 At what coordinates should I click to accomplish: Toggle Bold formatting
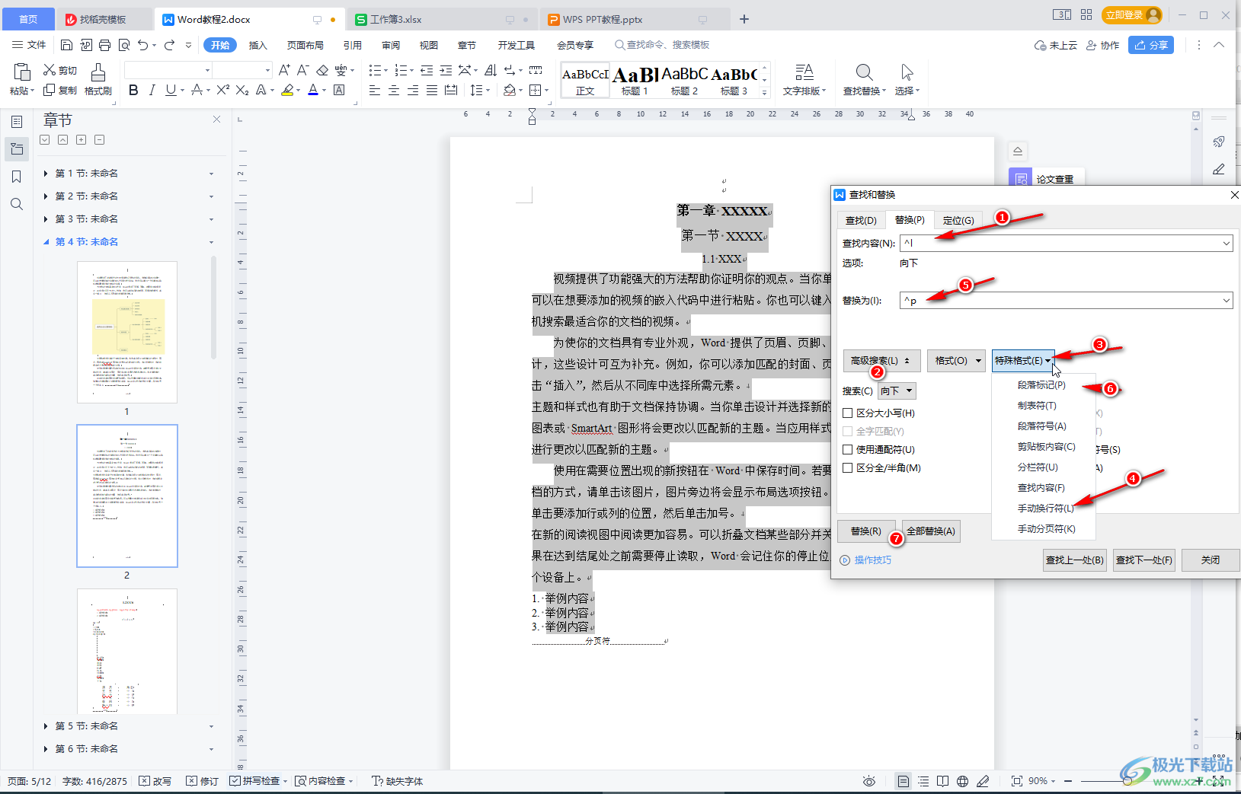[133, 90]
